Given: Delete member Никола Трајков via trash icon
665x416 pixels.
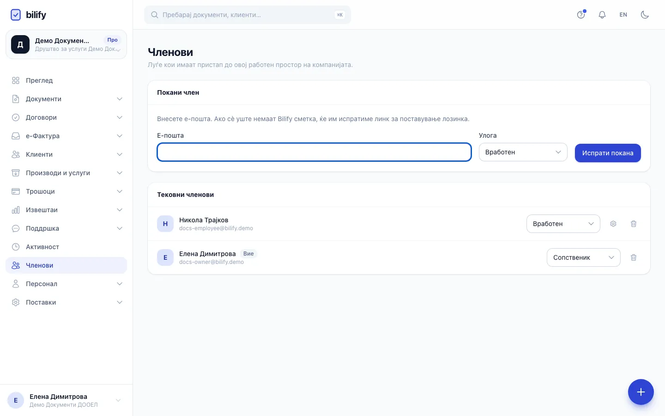Looking at the screenshot, I should tap(634, 224).
